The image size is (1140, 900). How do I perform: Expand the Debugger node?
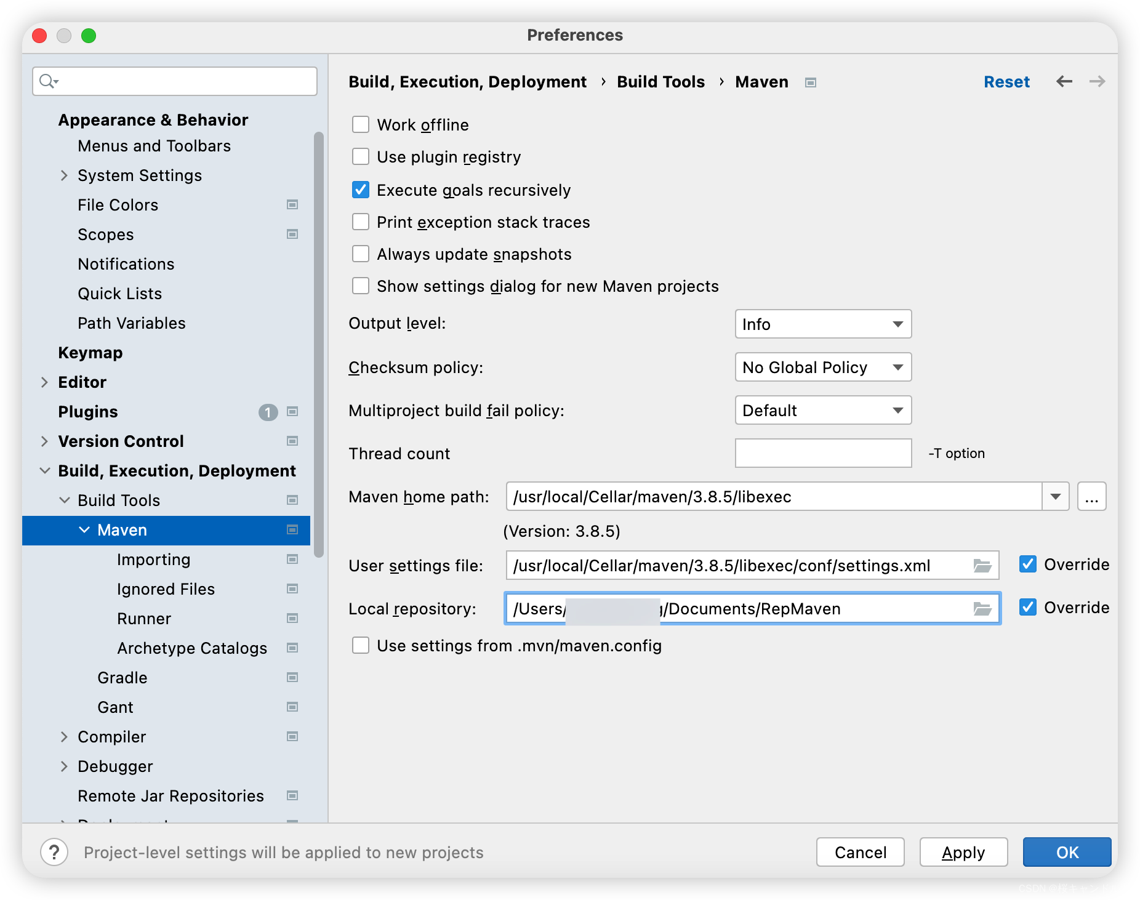click(64, 766)
